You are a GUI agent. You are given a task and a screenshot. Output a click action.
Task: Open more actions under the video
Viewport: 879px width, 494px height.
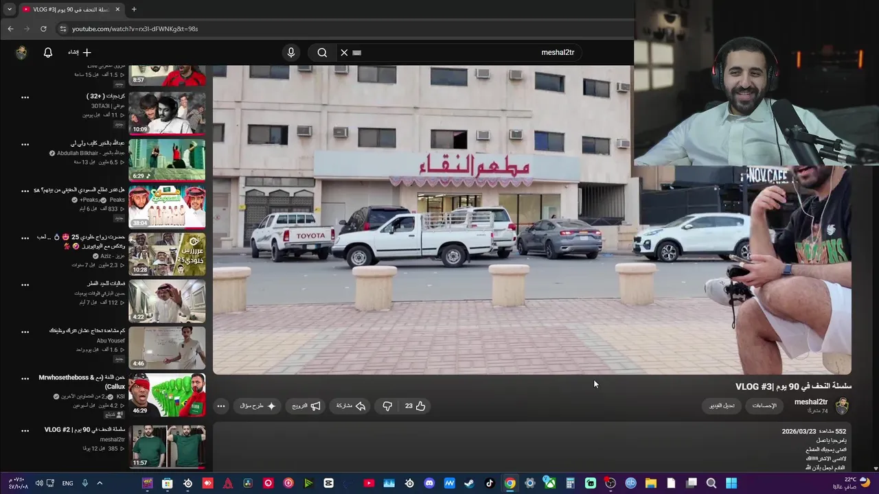tap(221, 406)
